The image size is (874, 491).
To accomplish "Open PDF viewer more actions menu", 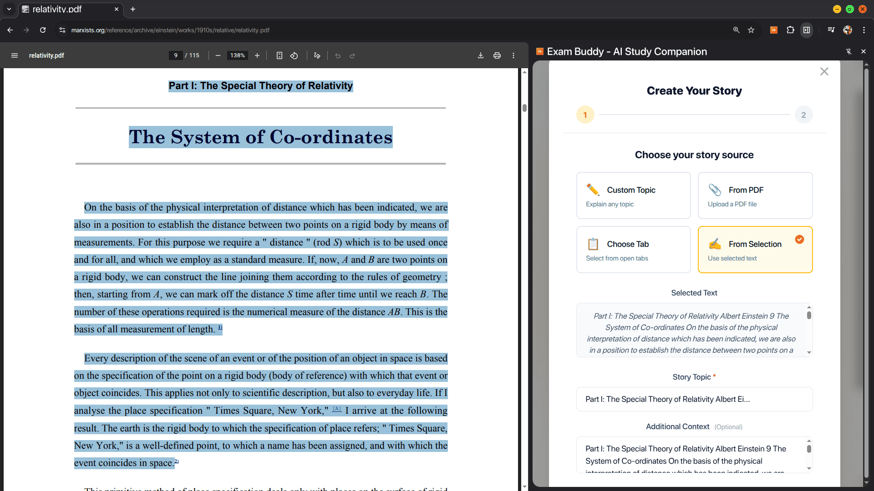I will point(513,55).
